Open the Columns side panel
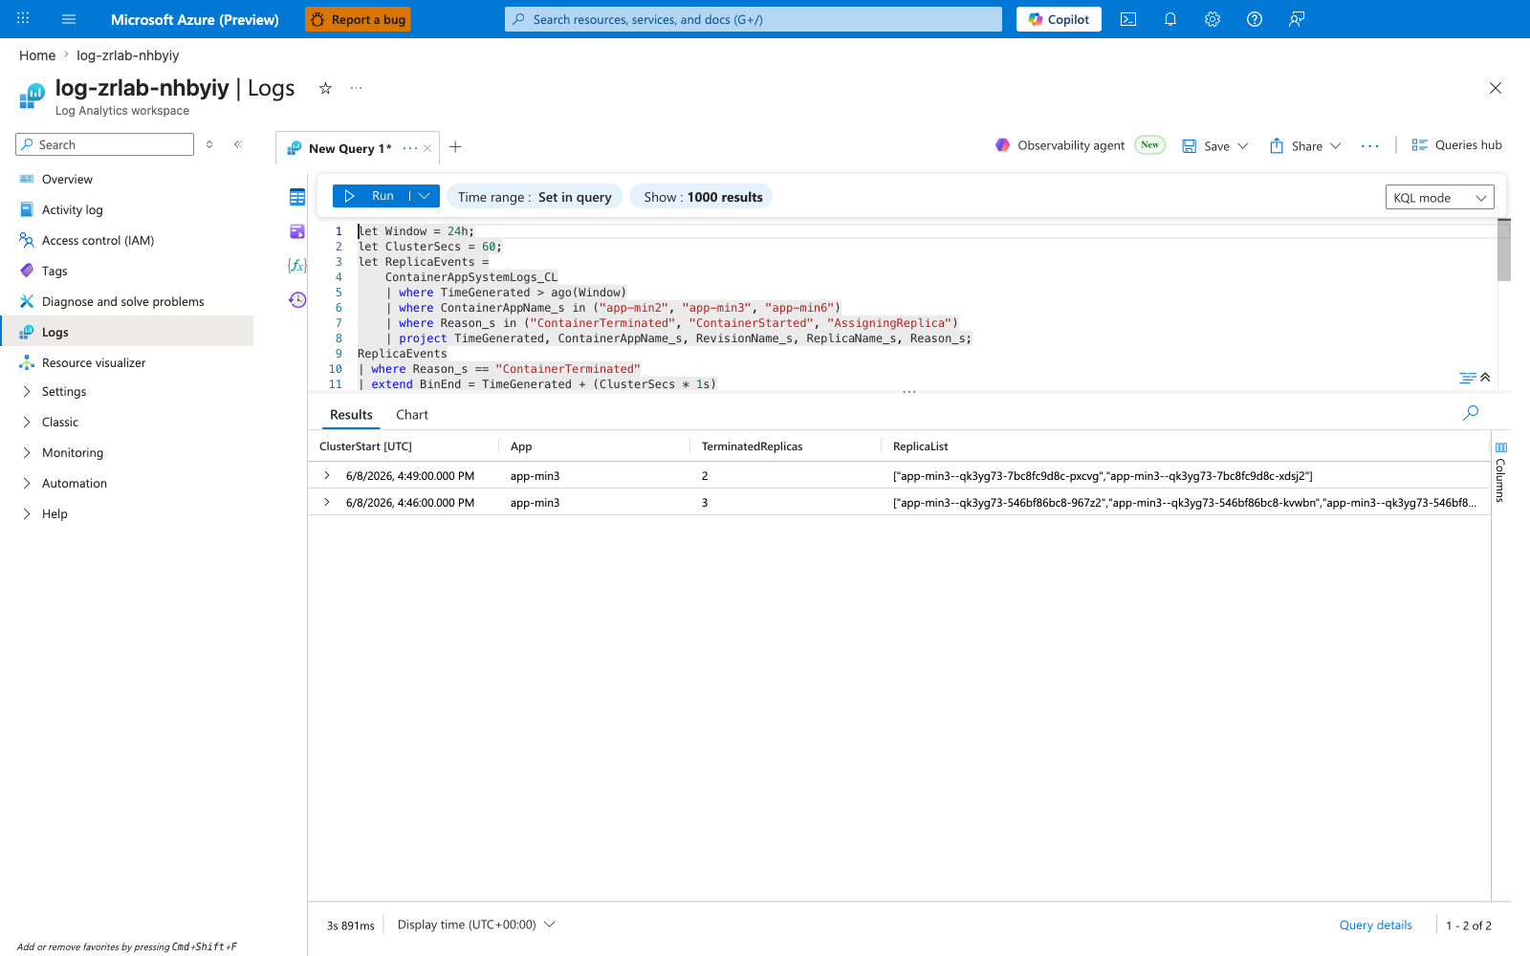Image resolution: width=1530 pixels, height=956 pixels. (1501, 473)
